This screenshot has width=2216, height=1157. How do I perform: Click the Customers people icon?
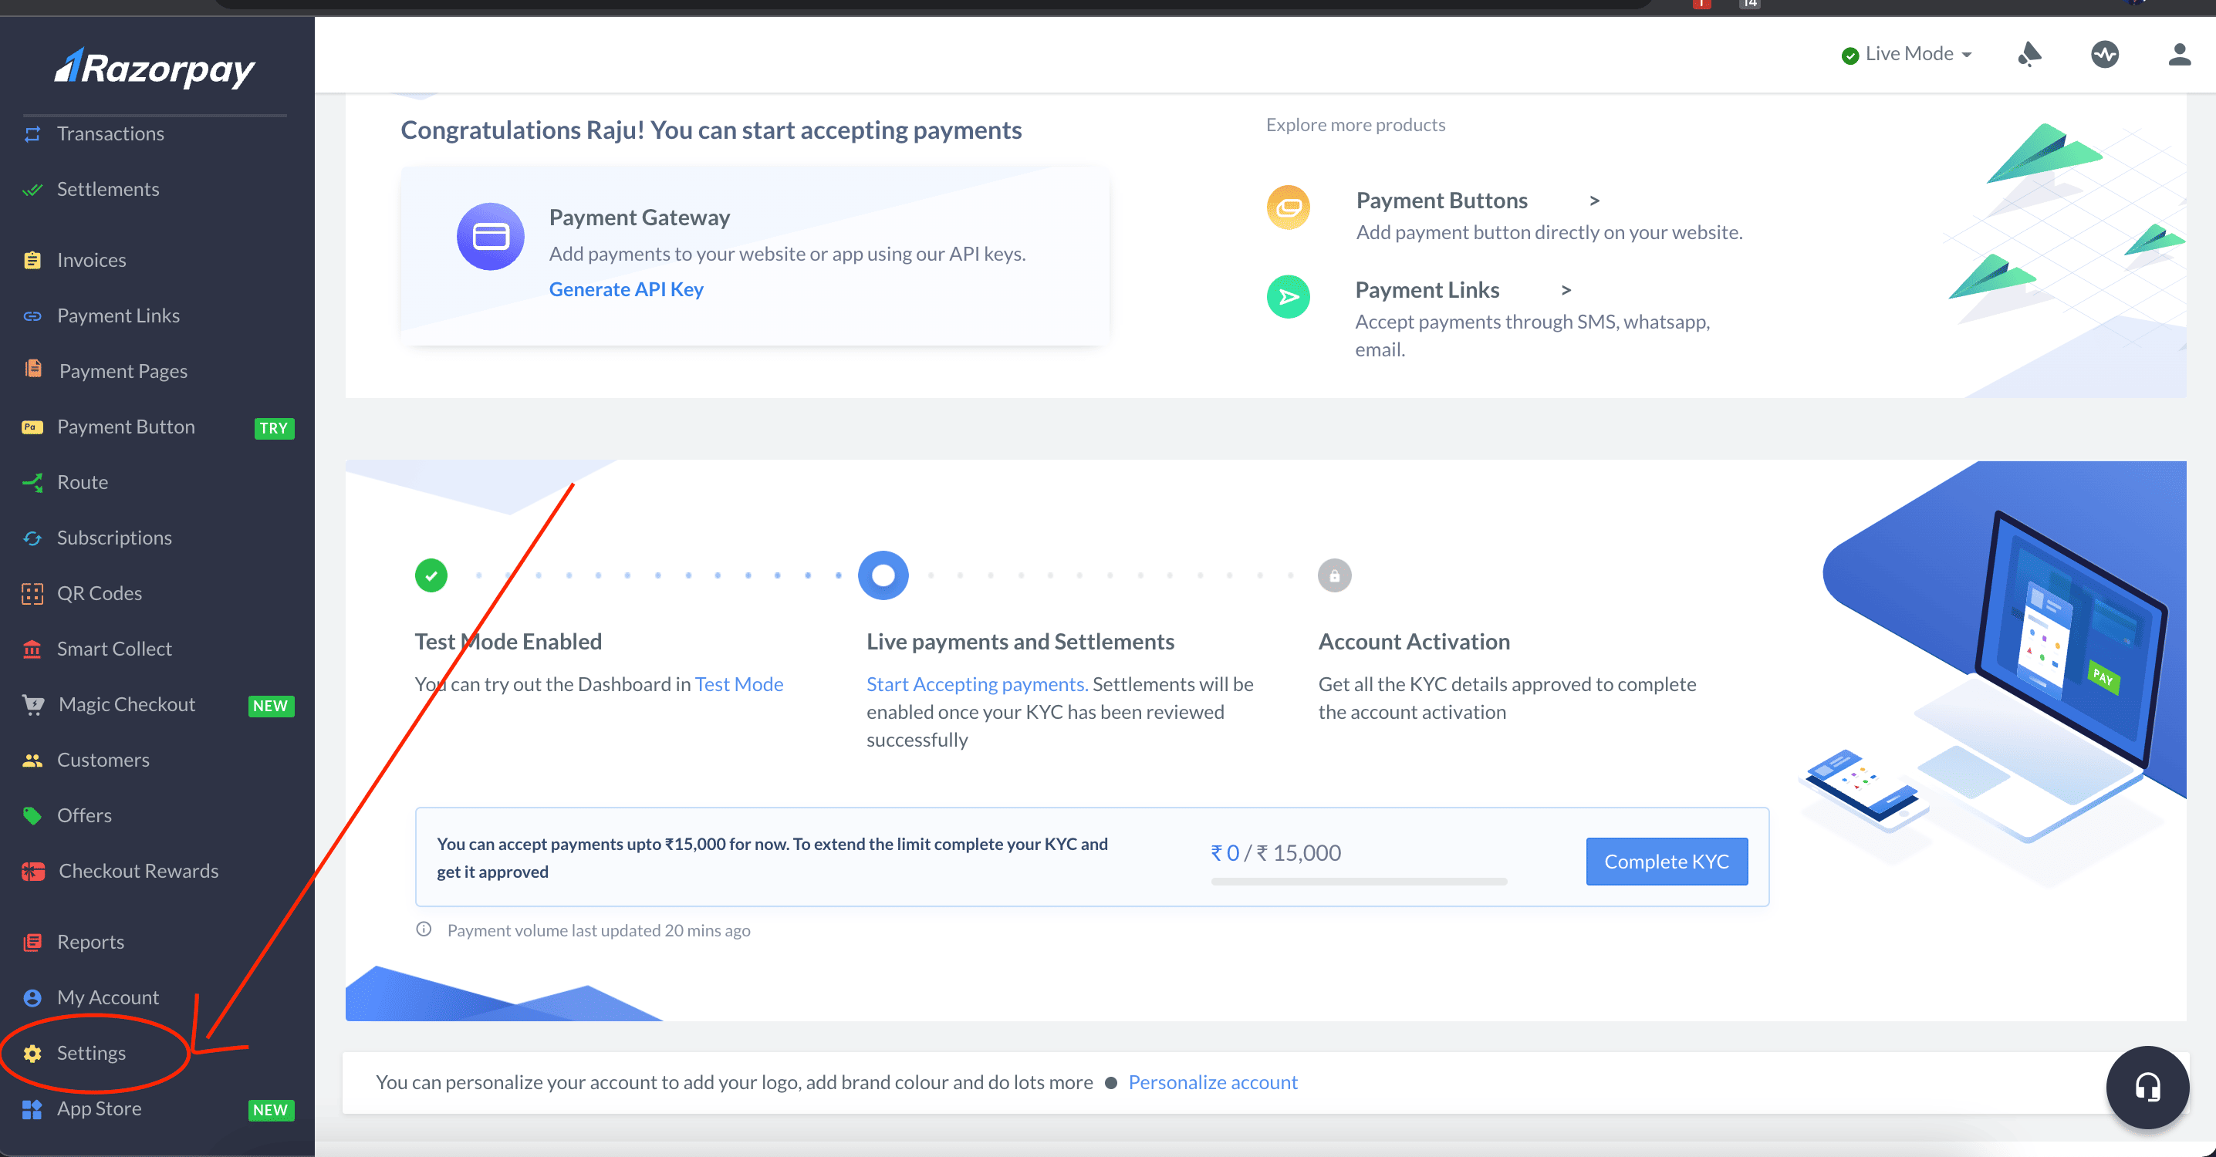(x=32, y=761)
